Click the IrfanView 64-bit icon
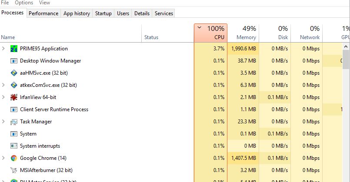Screen dimensions: 350x182 click(x=14, y=97)
